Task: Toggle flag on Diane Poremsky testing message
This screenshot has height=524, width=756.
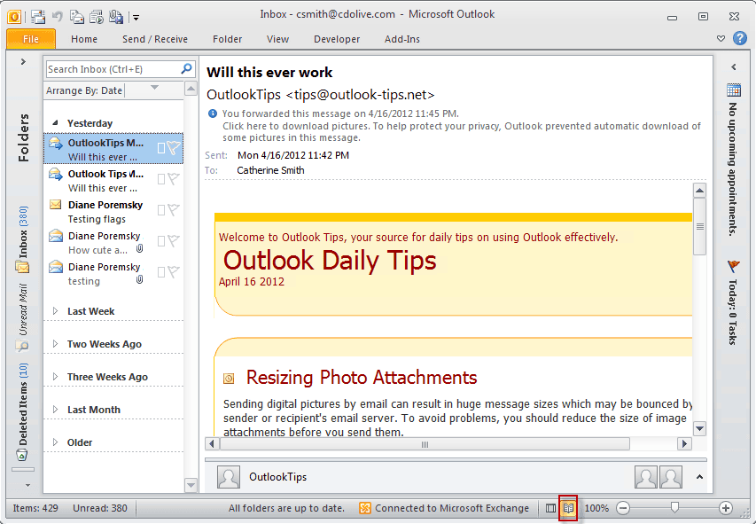Action: 174,272
